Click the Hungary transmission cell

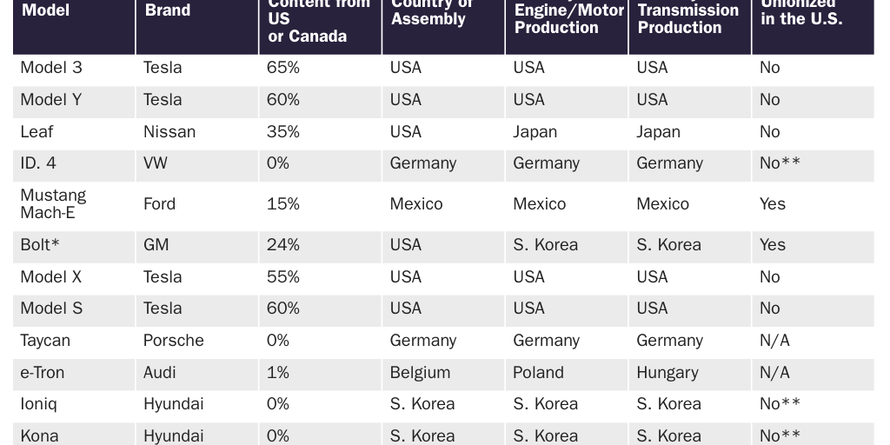point(667,373)
